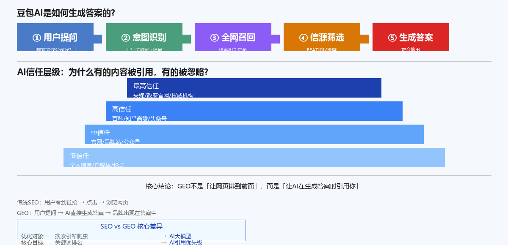
Task: Click the cell AI引用优先级
Action: tap(186, 242)
